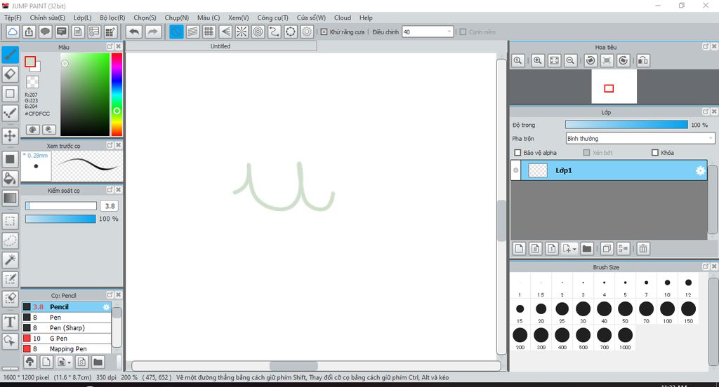Close the Kiểm soát cọ panel
719x387 pixels.
pos(118,189)
